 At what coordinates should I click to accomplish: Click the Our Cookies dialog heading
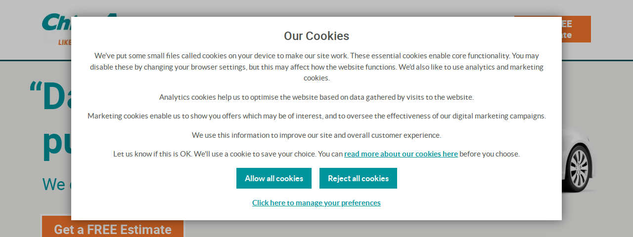(316, 36)
